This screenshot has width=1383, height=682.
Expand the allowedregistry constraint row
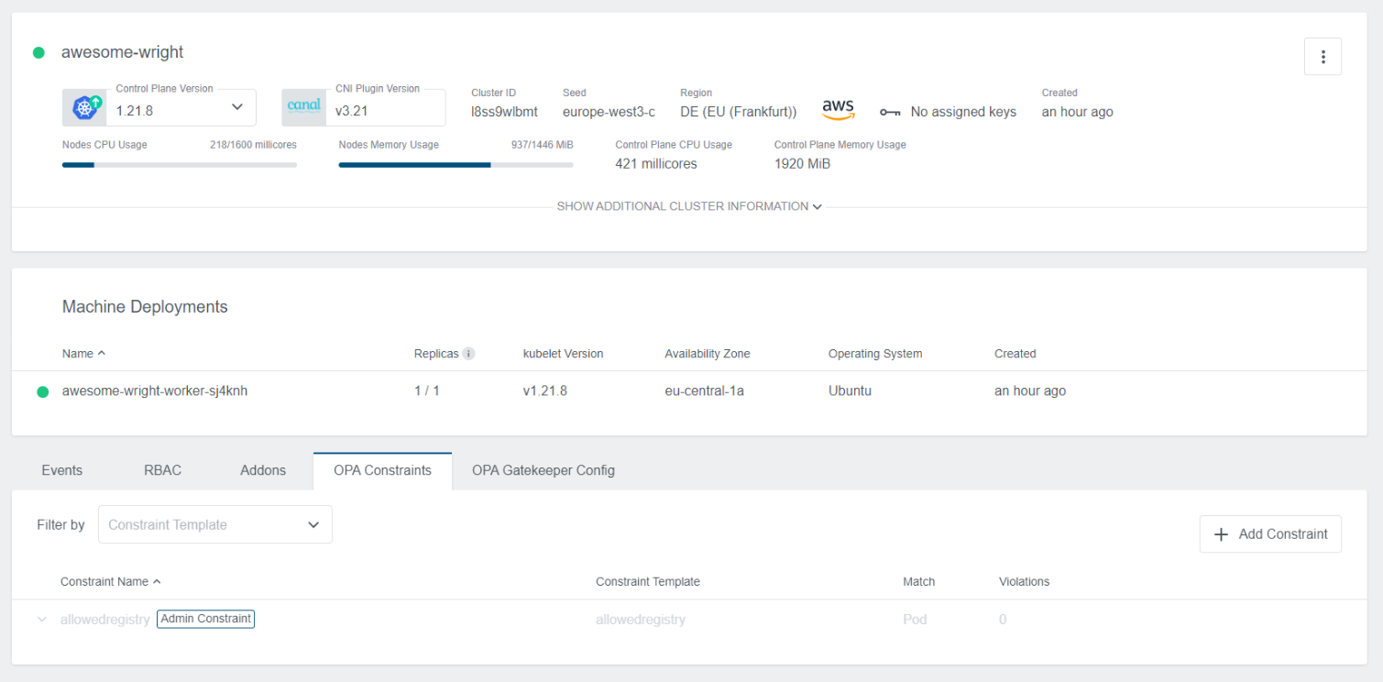[x=41, y=620]
